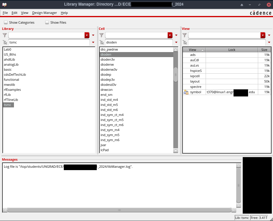The width and height of the screenshot is (273, 221).
Task: Enable the Show Files checkbox
Action: coord(47,22)
